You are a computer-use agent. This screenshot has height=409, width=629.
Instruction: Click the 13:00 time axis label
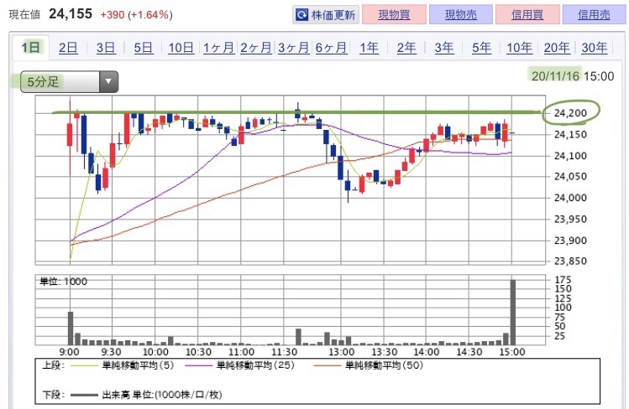click(342, 352)
